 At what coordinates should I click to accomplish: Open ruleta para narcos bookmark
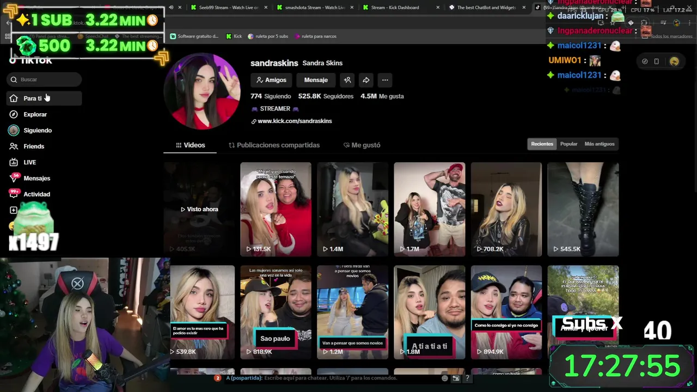315,36
